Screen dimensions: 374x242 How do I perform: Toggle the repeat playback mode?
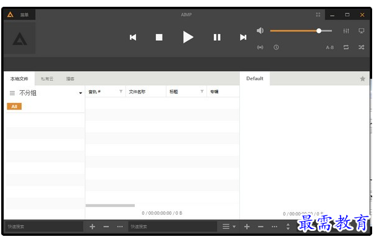coord(346,47)
